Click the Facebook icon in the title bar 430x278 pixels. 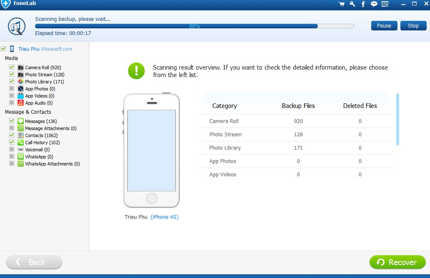[362, 4]
